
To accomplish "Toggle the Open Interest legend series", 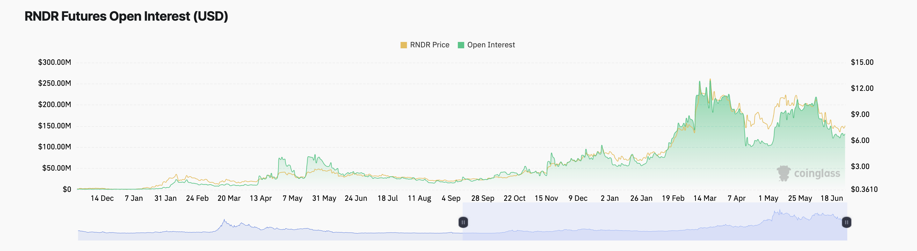I will (x=486, y=45).
